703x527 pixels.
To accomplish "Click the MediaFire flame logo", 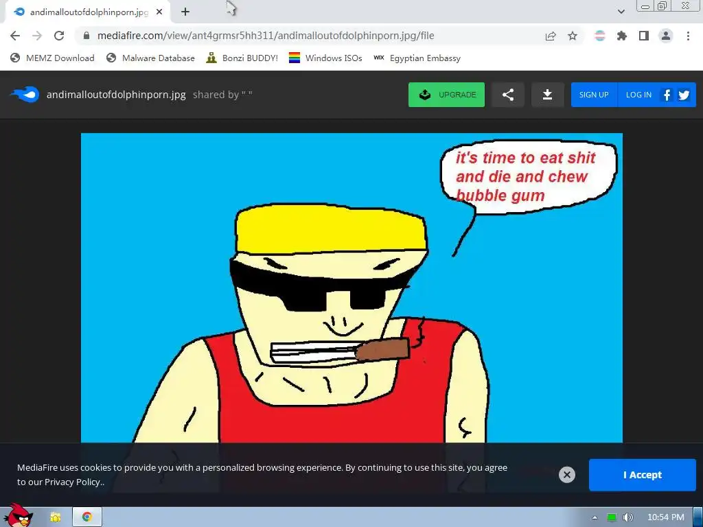I will pyautogui.click(x=25, y=95).
